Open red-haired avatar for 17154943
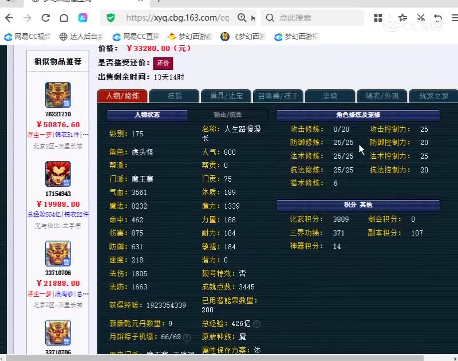The height and width of the screenshot is (361, 458). click(x=58, y=174)
